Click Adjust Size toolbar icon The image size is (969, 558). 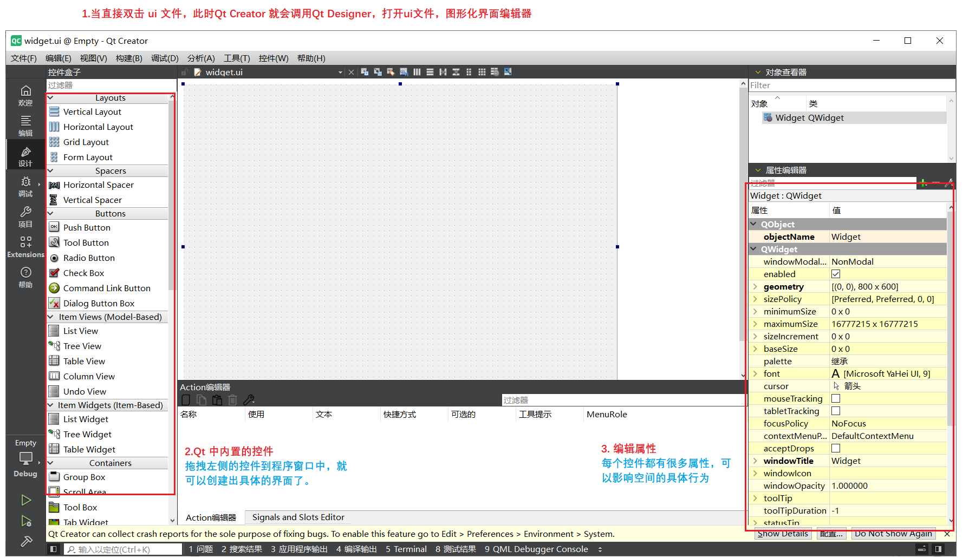pyautogui.click(x=508, y=72)
